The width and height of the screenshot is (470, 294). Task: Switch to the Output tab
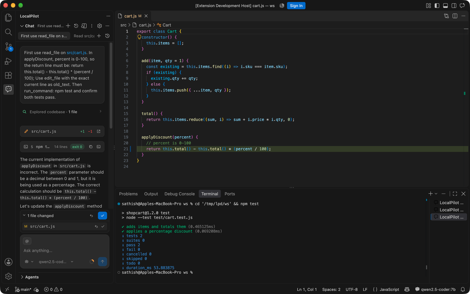151,194
